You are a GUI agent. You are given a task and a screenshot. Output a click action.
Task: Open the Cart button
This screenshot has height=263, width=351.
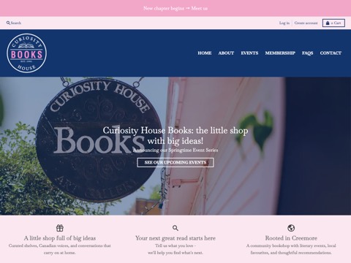[333, 23]
